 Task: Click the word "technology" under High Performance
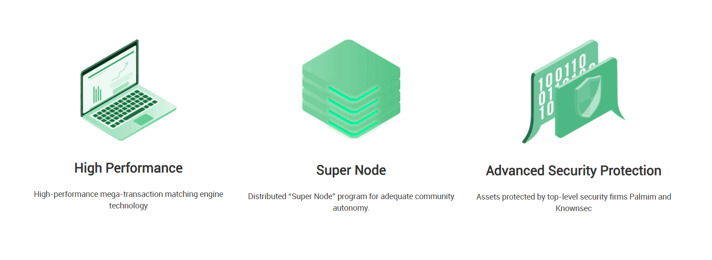coord(128,206)
